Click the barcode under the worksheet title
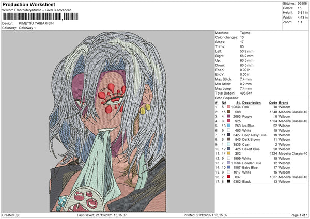 point(40,17)
